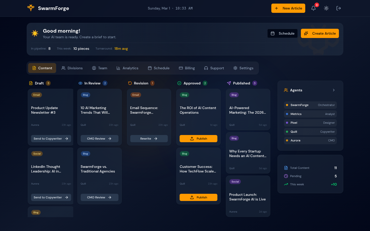Publish The ROI of AI Content Operations
The height and width of the screenshot is (231, 370).
point(198,138)
